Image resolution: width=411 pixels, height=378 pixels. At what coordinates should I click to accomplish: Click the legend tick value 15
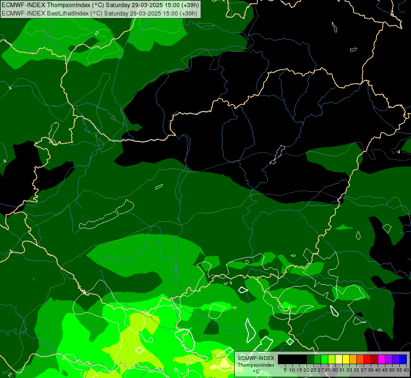(x=300, y=370)
